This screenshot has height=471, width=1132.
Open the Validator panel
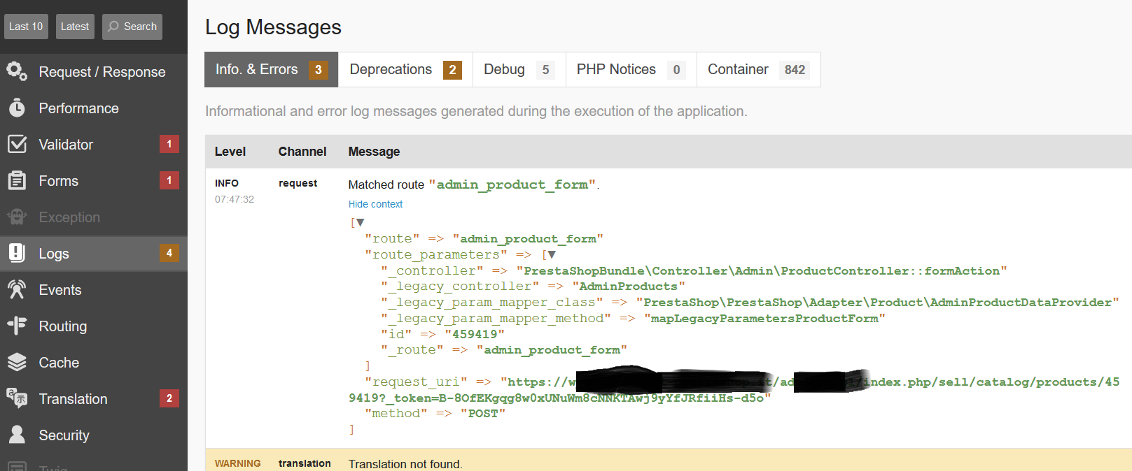[94, 145]
